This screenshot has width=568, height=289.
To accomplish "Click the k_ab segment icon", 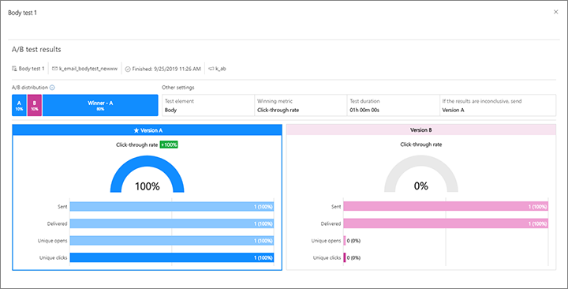I will 211,69.
